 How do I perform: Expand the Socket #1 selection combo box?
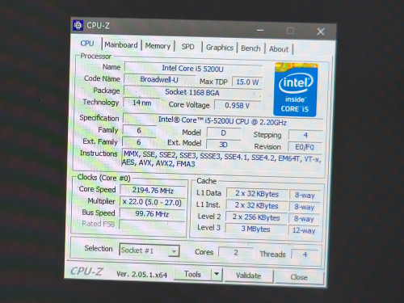(x=149, y=250)
